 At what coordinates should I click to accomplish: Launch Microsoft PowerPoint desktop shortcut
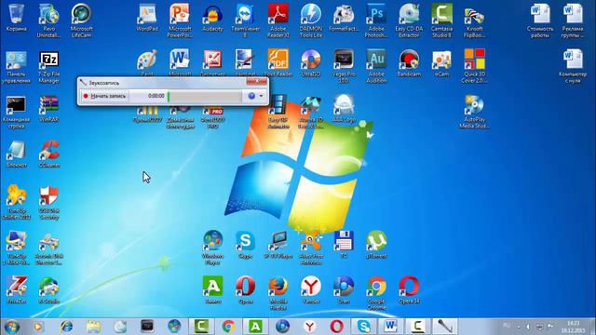(180, 20)
